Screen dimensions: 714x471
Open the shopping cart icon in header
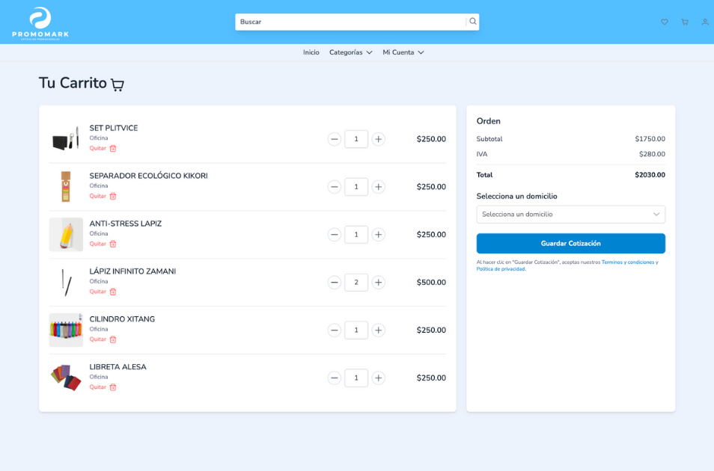click(x=684, y=22)
